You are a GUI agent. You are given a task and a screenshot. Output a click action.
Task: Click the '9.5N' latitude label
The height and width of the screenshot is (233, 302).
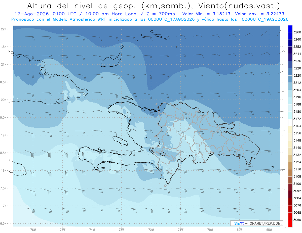tap(4, 117)
